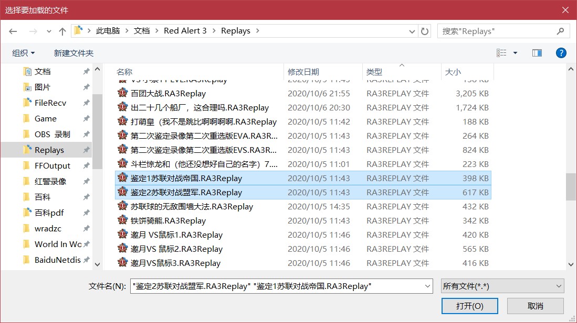Click 新建文件夹 button
577x323 pixels.
(74, 53)
